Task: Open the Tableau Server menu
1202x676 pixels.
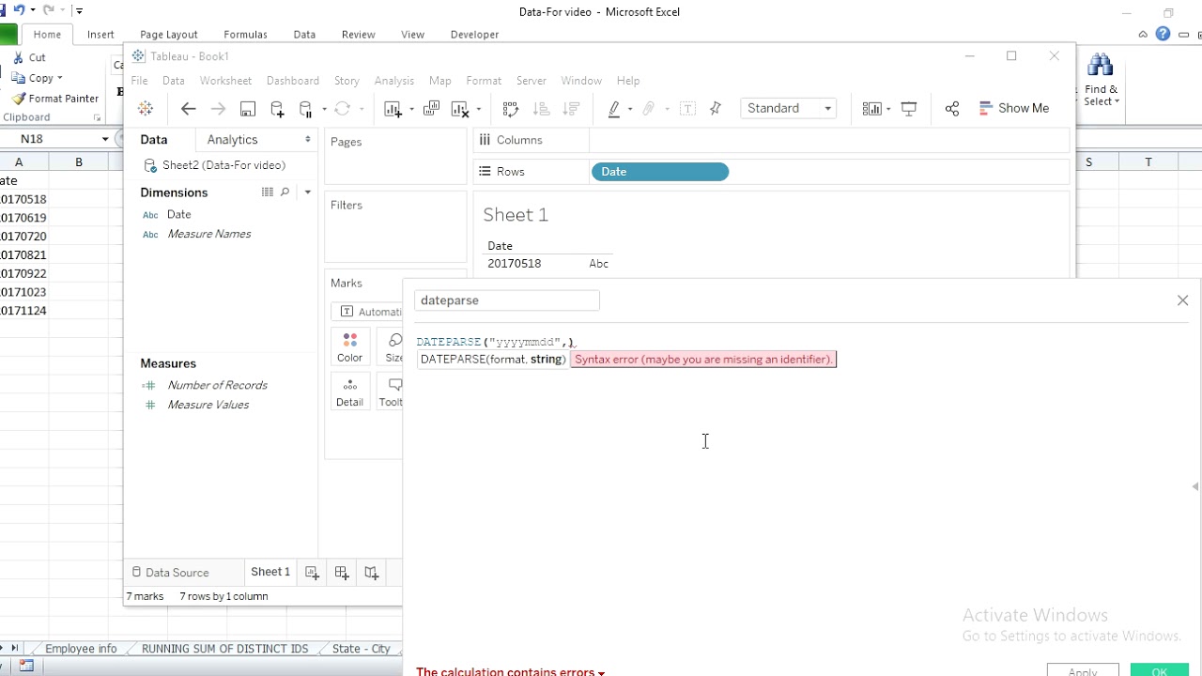Action: tap(532, 81)
